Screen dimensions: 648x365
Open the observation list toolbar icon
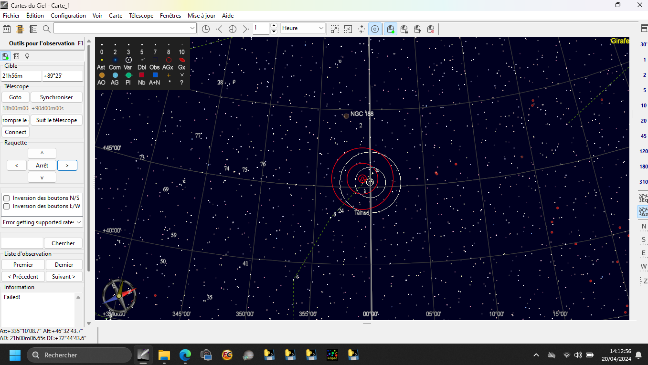33,29
